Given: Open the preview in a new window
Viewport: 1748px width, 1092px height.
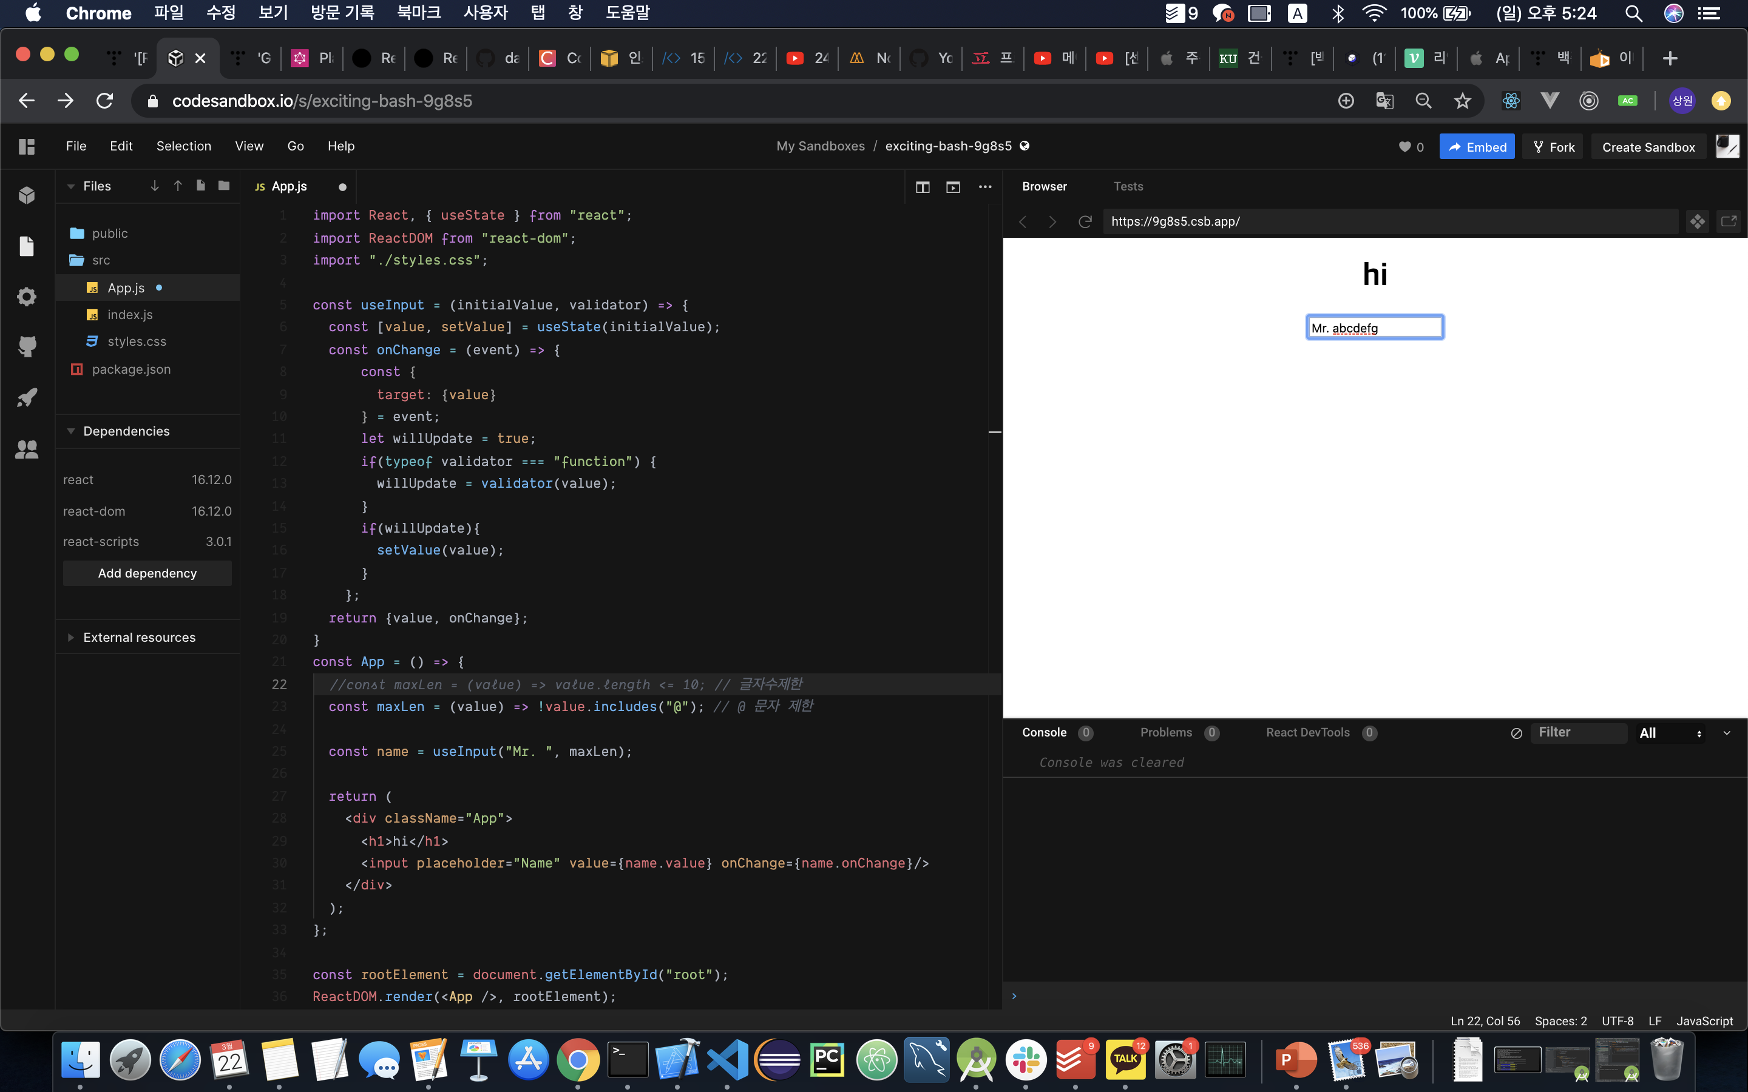Looking at the screenshot, I should [1729, 221].
